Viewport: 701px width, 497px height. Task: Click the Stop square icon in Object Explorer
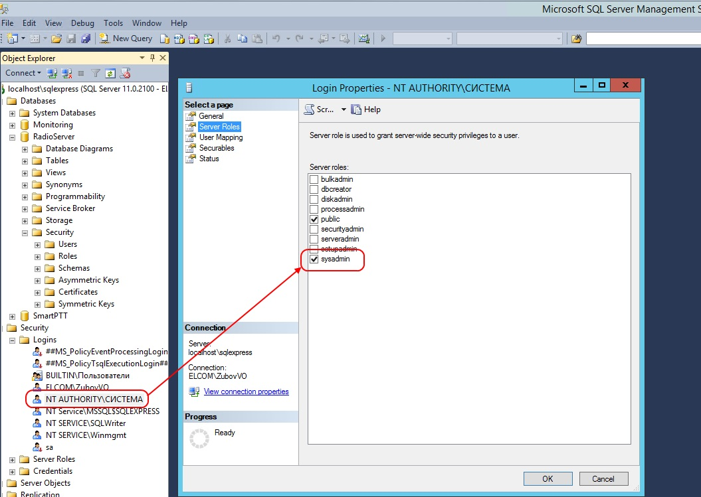[81, 73]
